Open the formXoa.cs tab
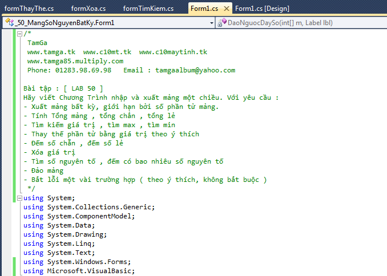Image resolution: width=387 pixels, height=276 pixels. (x=88, y=9)
